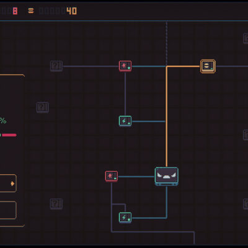Click the red 8 counter in top bar

pyautogui.click(x=15, y=11)
